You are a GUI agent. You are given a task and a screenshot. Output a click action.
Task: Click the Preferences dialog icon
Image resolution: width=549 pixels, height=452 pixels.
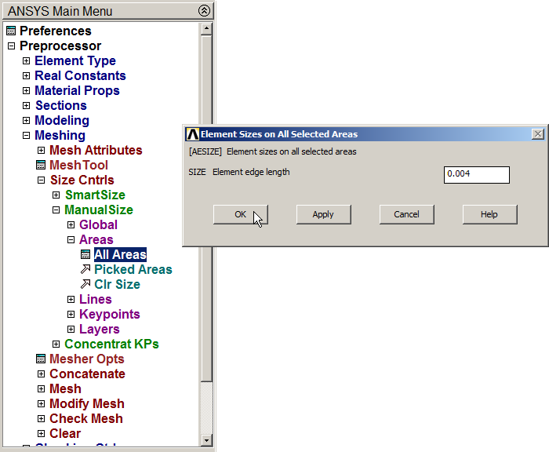click(x=10, y=31)
